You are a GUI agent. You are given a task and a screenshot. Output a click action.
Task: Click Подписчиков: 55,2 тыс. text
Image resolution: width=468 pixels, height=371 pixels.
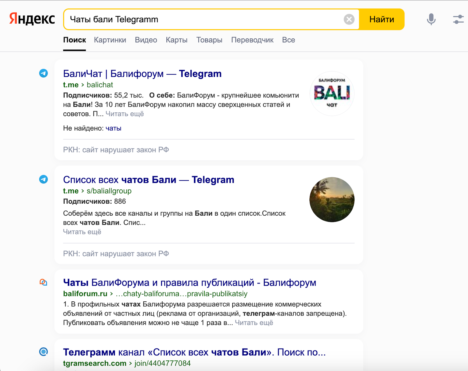click(x=103, y=95)
